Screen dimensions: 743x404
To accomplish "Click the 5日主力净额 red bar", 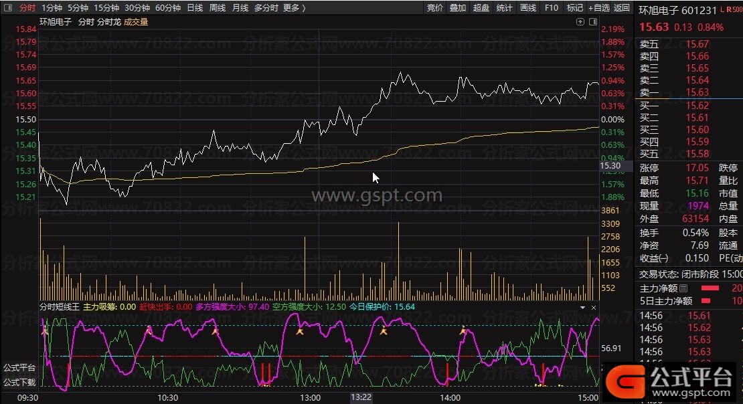I will point(706,301).
